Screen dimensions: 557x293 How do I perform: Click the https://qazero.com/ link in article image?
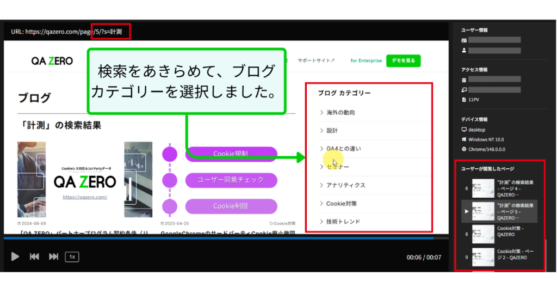click(85, 197)
